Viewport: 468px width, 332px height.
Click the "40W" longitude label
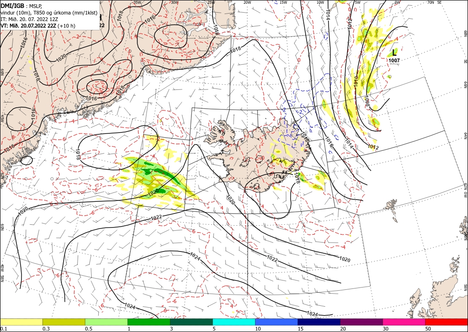click(2, 268)
